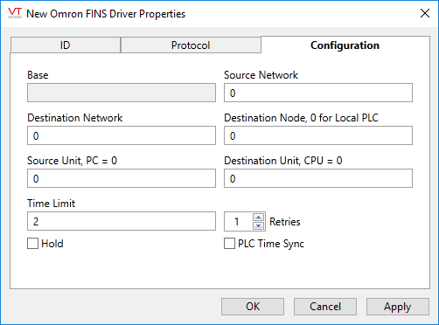Increase Retries with the up arrow
The height and width of the screenshot is (325, 439).
point(259,218)
